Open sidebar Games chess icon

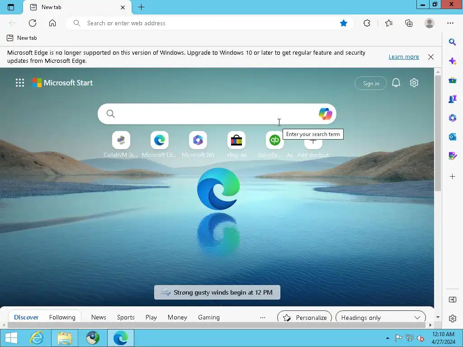[x=452, y=99]
